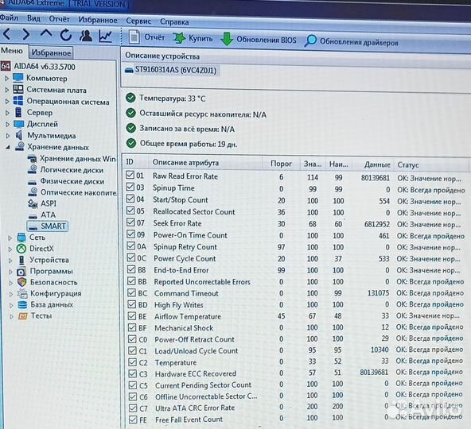Sort by the Данные column header

tap(377, 164)
